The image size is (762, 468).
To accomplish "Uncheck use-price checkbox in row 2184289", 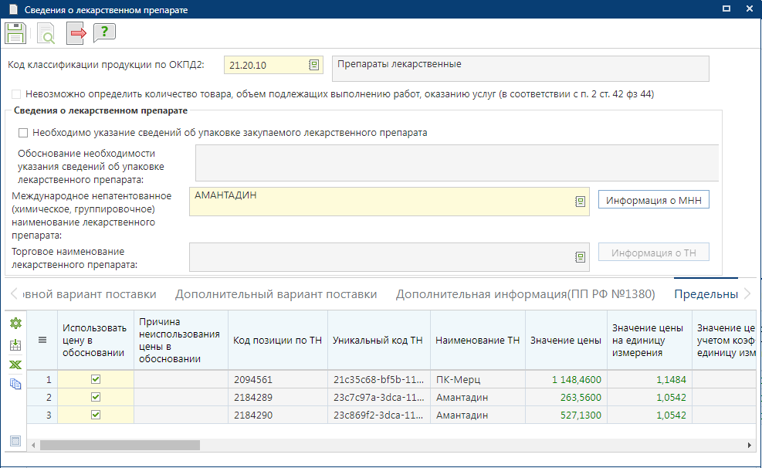I will (x=96, y=397).
